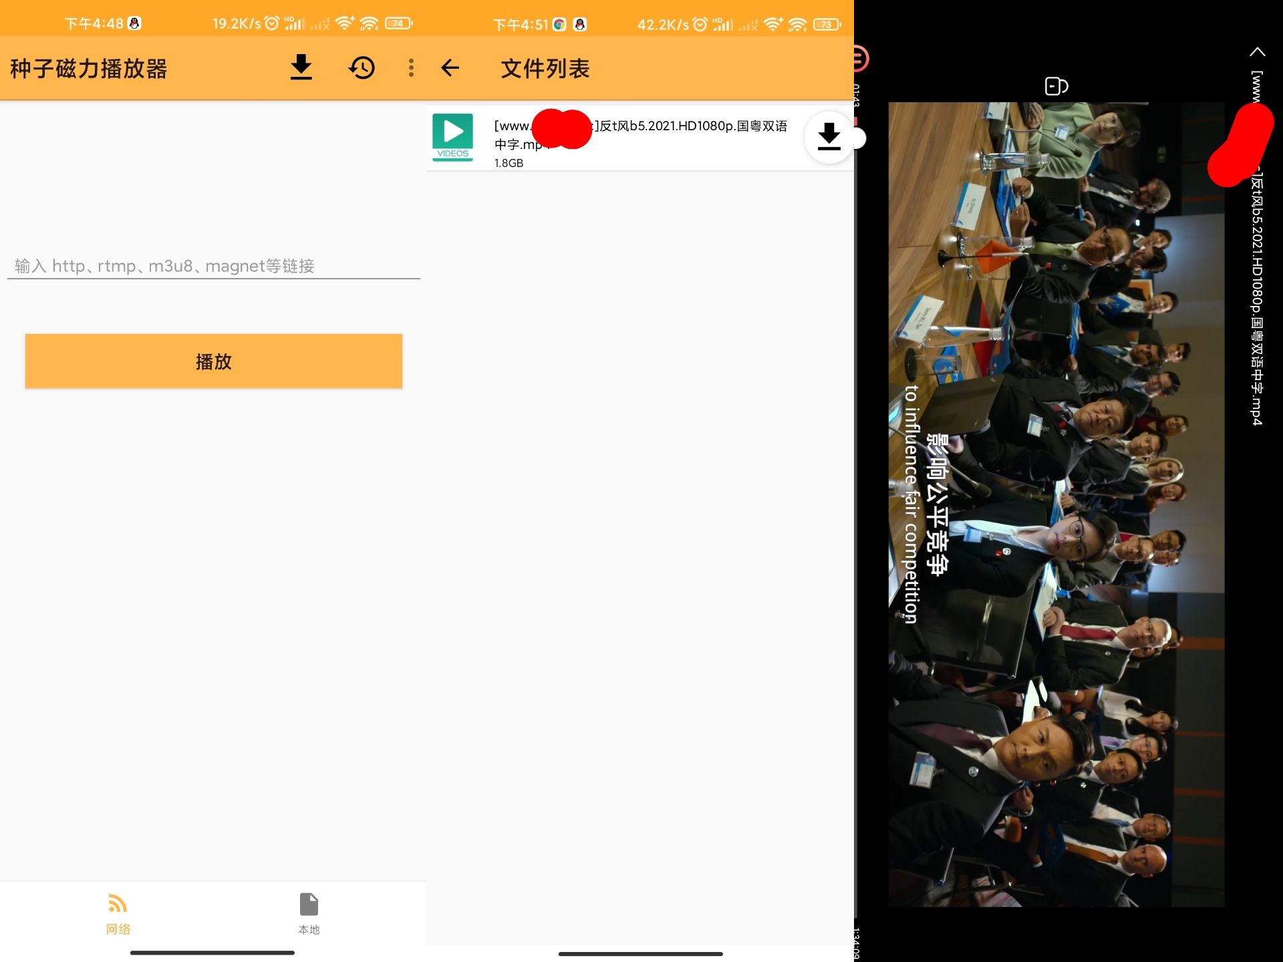1283x962 pixels.
Task: Open the history/recent files menu
Action: click(x=361, y=67)
